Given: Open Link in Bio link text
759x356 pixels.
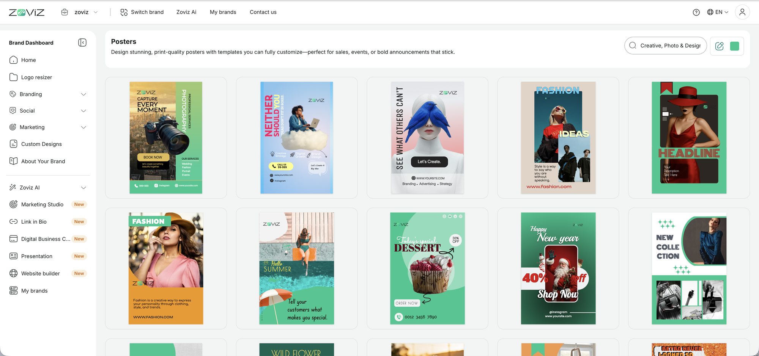Looking at the screenshot, I should [x=34, y=222].
